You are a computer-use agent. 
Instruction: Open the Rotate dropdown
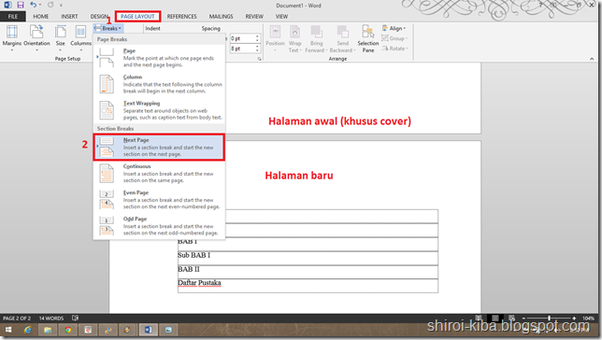tap(394, 49)
